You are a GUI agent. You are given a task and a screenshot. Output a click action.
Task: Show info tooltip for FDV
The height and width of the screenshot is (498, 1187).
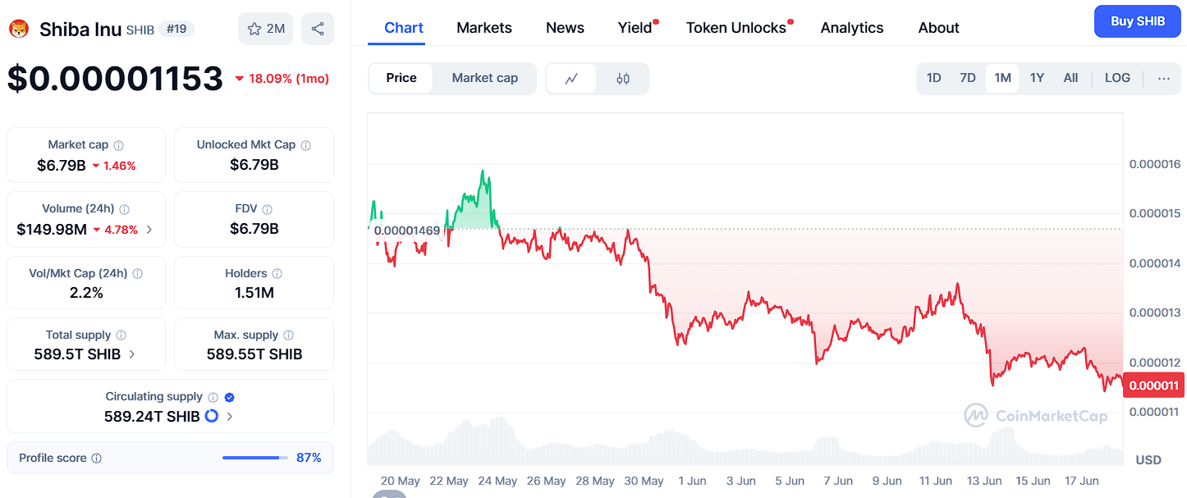pyautogui.click(x=267, y=209)
